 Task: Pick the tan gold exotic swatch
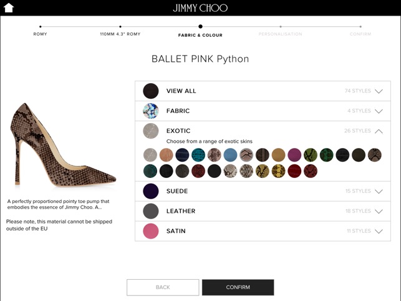[x=278, y=155]
